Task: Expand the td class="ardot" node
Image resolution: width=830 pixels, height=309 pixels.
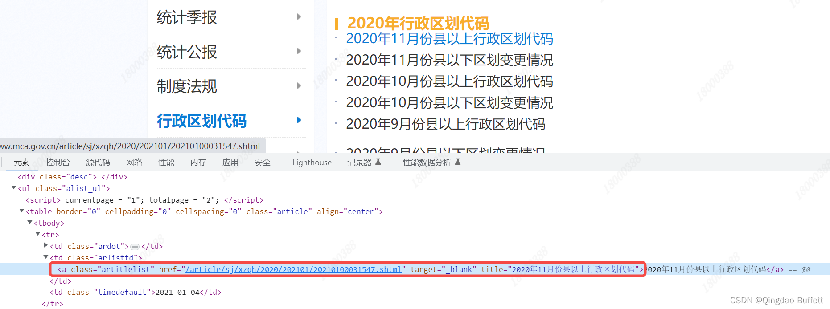Action: pos(46,245)
